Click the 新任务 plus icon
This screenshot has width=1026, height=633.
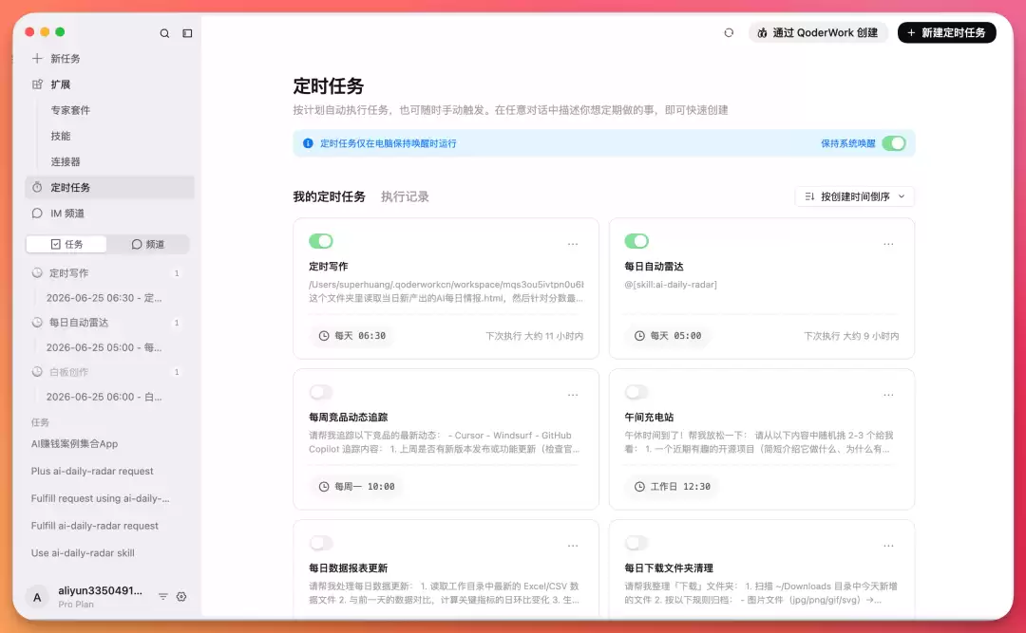[x=37, y=58]
